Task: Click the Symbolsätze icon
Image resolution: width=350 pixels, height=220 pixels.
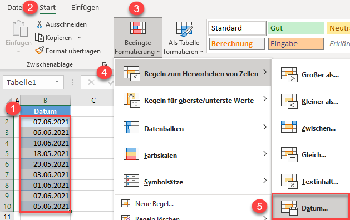Action: coord(131,181)
